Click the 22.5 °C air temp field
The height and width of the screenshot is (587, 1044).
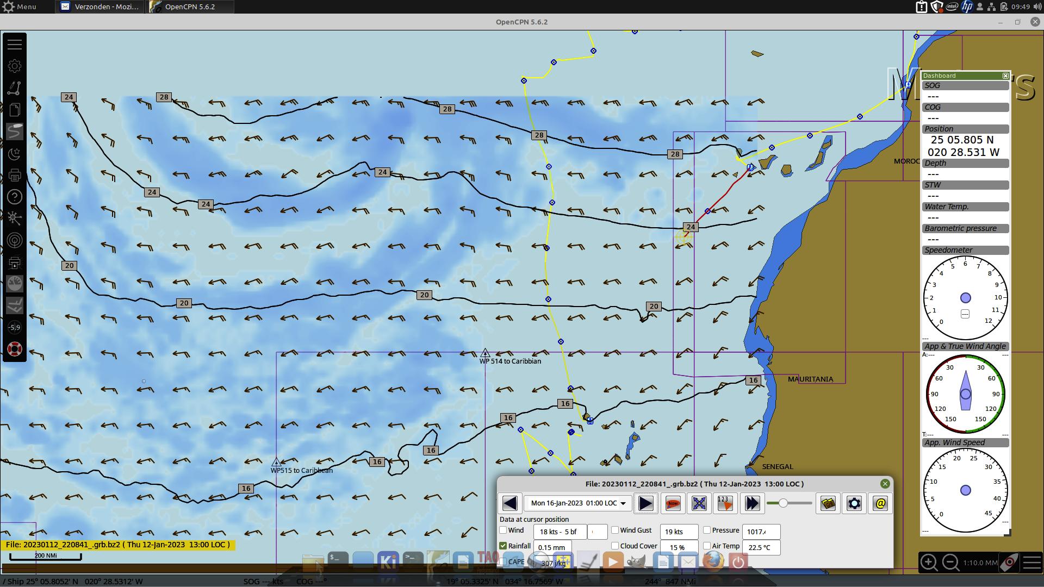[x=761, y=547]
